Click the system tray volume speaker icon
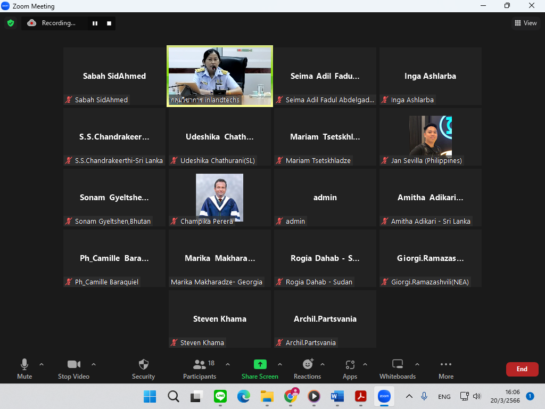This screenshot has height=409, width=545. [477, 396]
